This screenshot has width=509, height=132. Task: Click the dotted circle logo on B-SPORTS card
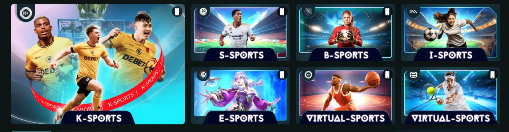click(308, 12)
